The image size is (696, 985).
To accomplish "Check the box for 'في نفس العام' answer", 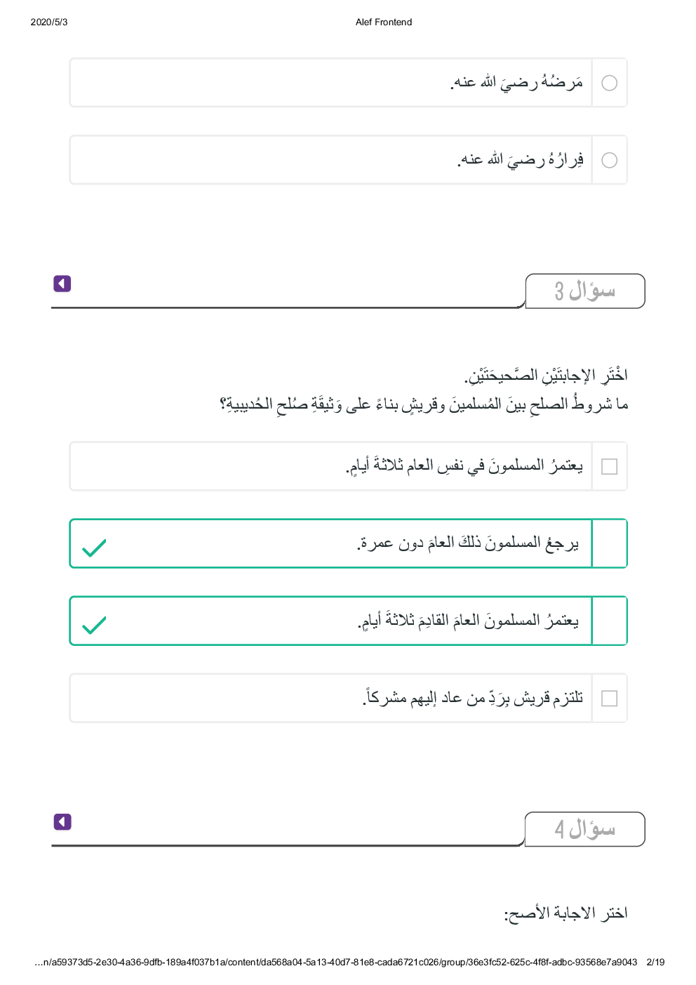I will coord(610,467).
